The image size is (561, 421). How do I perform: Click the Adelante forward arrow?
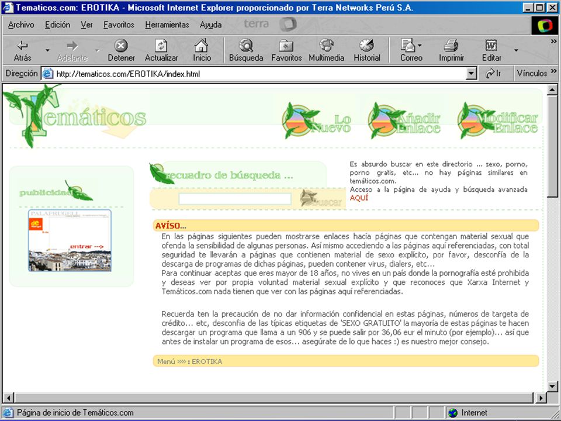click(72, 50)
